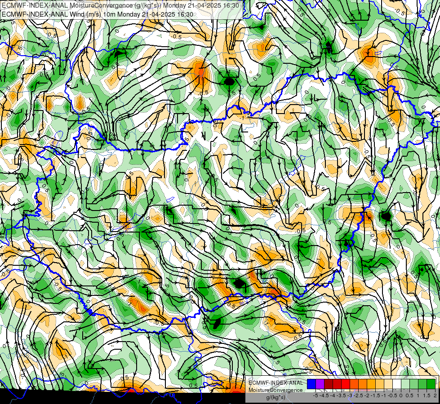This screenshot has width=440, height=404.
Task: Click the -5 value on the legend scale
Action: (x=316, y=395)
